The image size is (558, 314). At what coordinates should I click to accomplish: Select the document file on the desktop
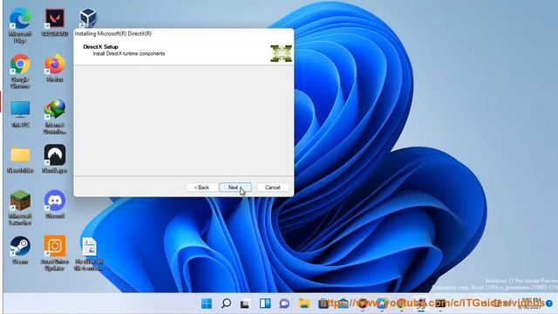[x=89, y=254]
